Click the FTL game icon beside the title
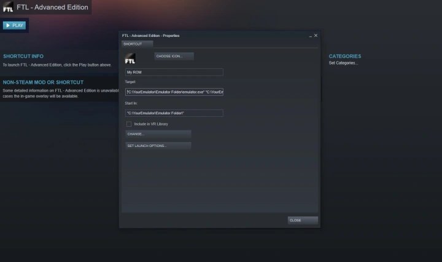The image size is (442, 262). (x=8, y=7)
